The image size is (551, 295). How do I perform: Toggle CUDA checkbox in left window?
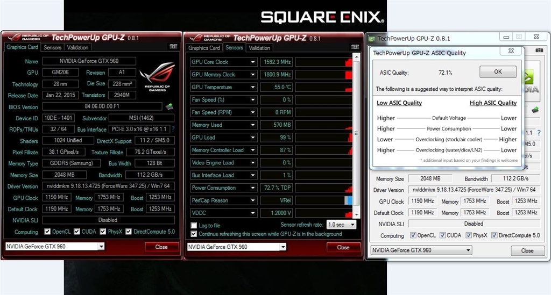[x=76, y=232]
